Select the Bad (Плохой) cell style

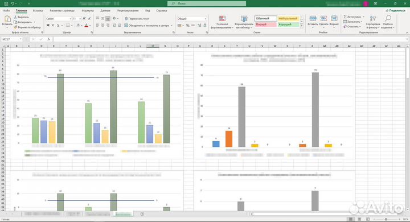pos(266,24)
